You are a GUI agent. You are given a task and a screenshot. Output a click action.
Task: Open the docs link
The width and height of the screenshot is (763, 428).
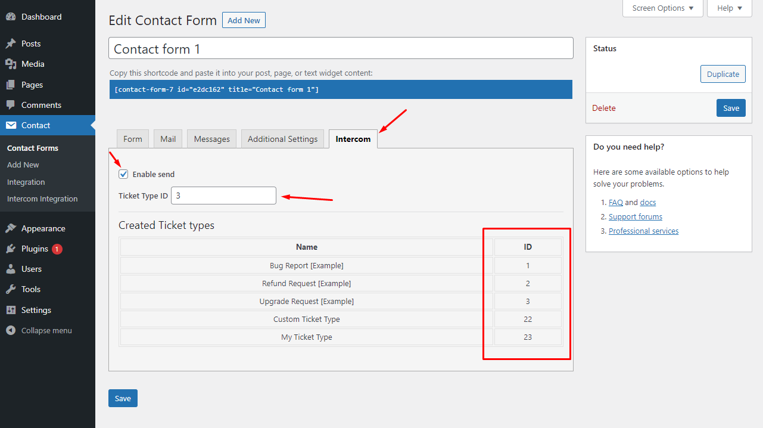(x=648, y=202)
